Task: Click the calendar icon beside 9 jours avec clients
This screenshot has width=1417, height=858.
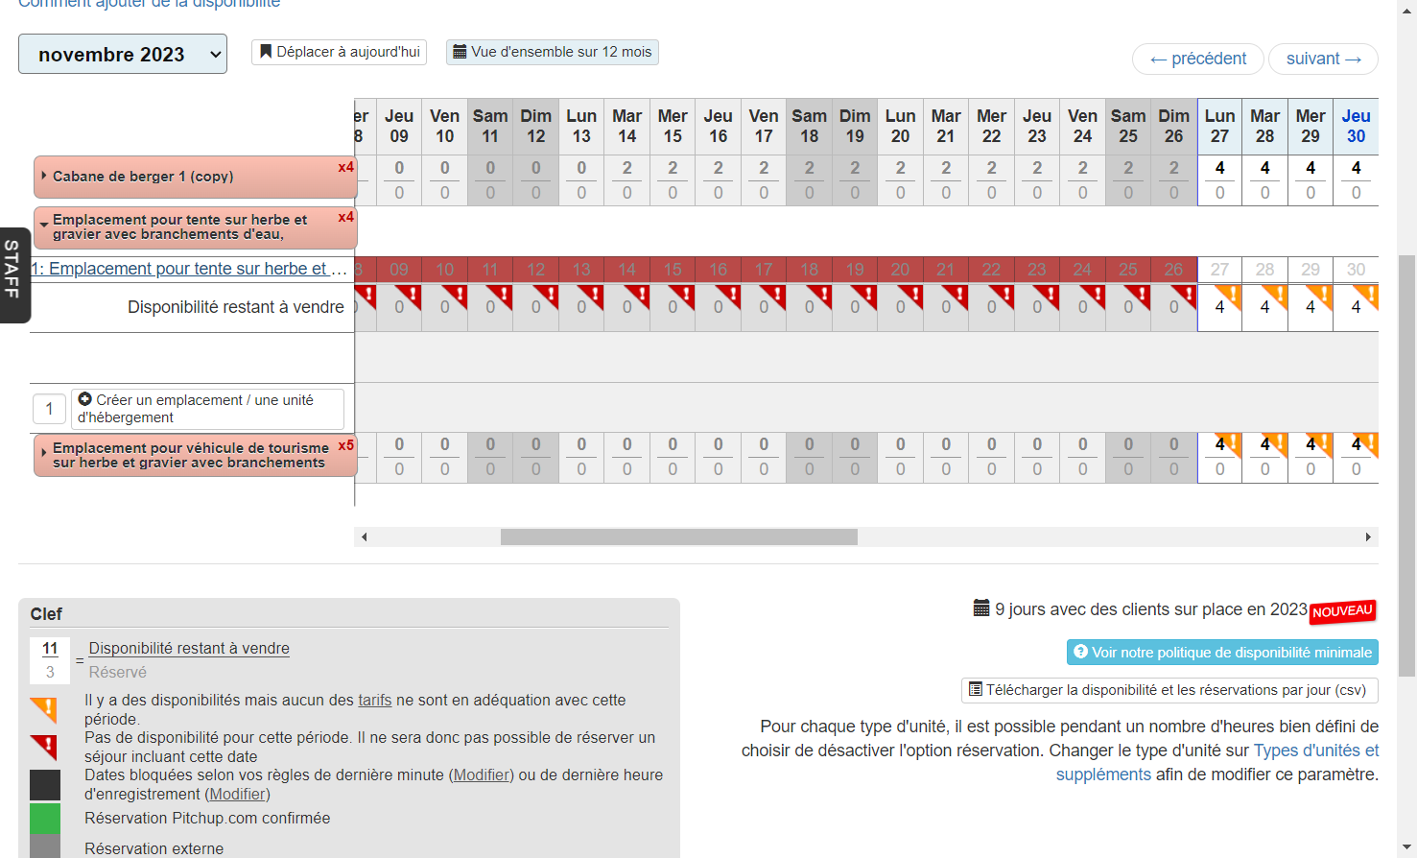Action: pyautogui.click(x=981, y=608)
